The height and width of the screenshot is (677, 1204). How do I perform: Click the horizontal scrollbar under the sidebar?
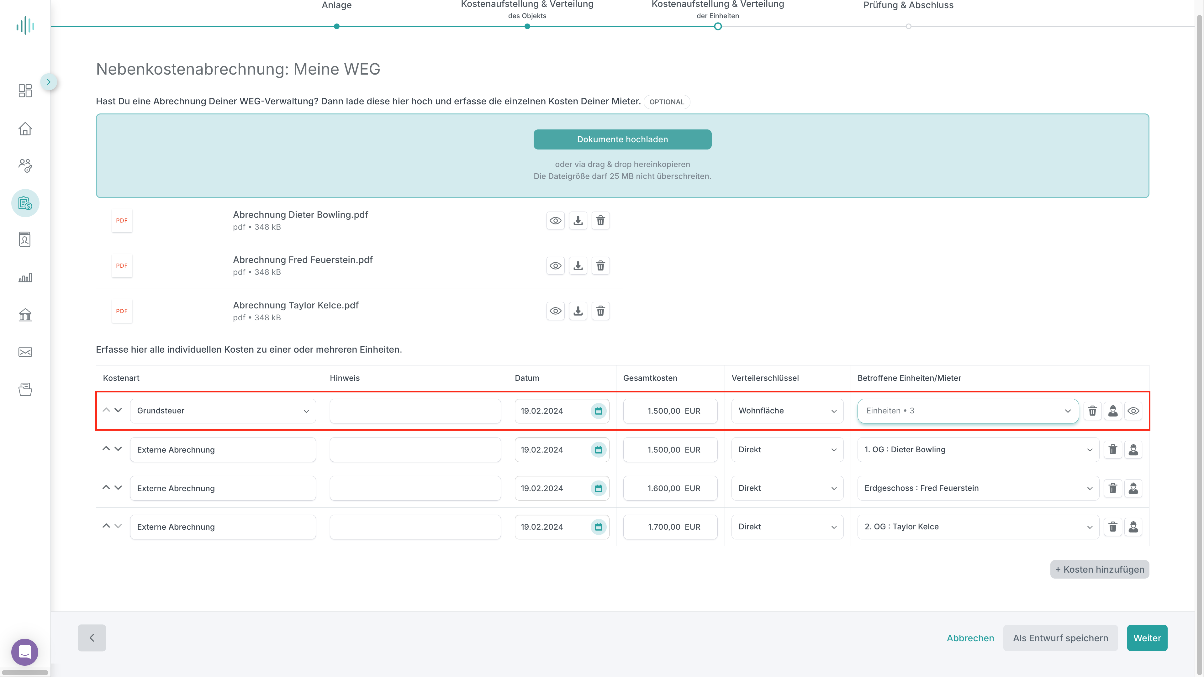[25, 672]
